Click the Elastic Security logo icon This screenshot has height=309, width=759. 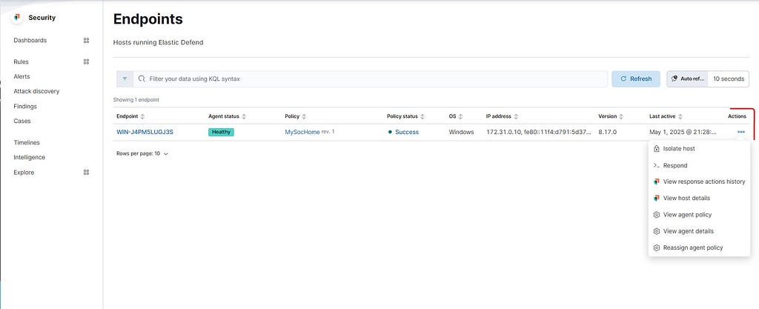tap(18, 17)
